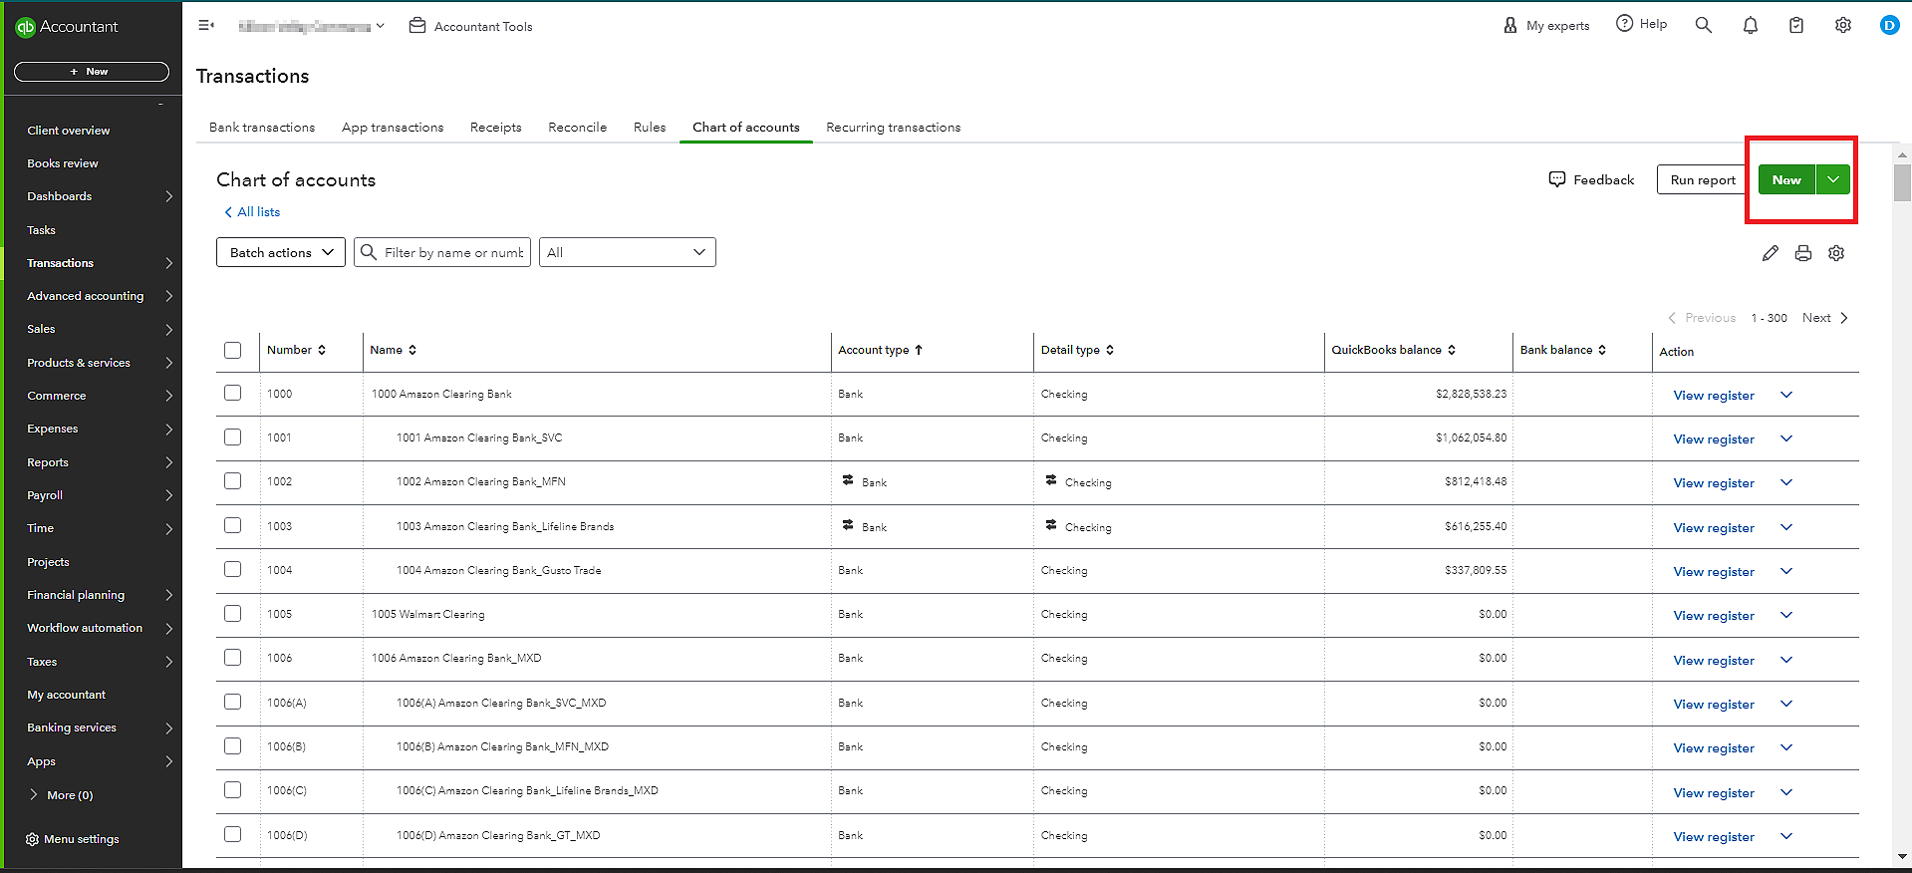Check the box for account 1006(A)
Screen dimensions: 1912x873
click(233, 702)
